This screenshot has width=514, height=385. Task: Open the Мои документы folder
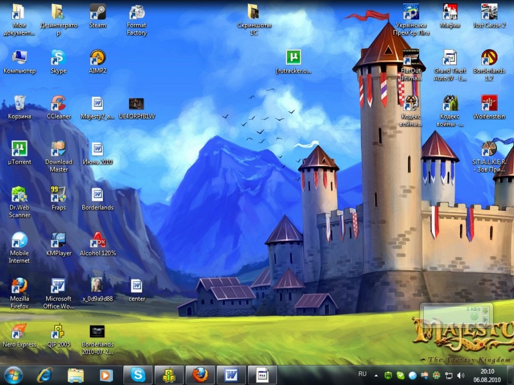(x=19, y=21)
